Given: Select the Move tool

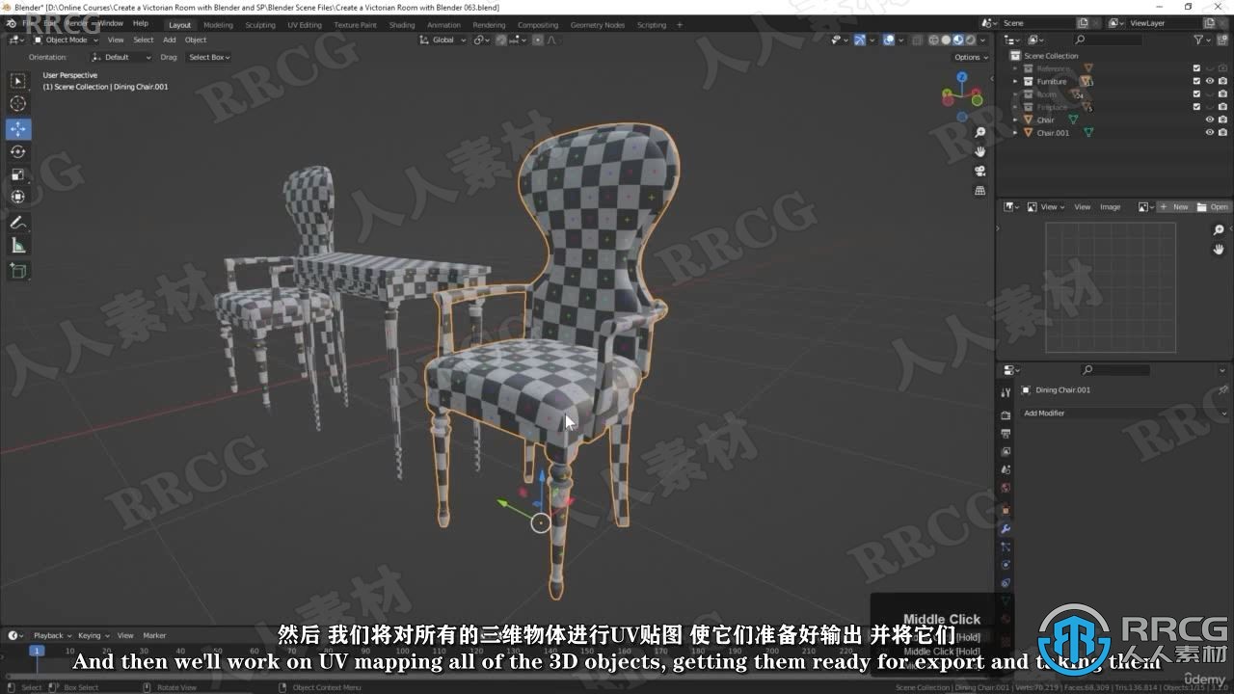Looking at the screenshot, I should (x=18, y=129).
